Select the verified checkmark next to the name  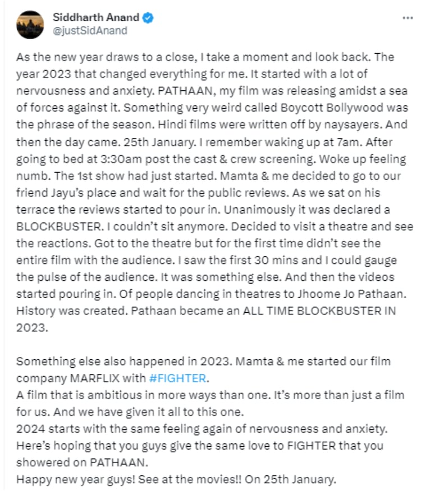coord(147,17)
